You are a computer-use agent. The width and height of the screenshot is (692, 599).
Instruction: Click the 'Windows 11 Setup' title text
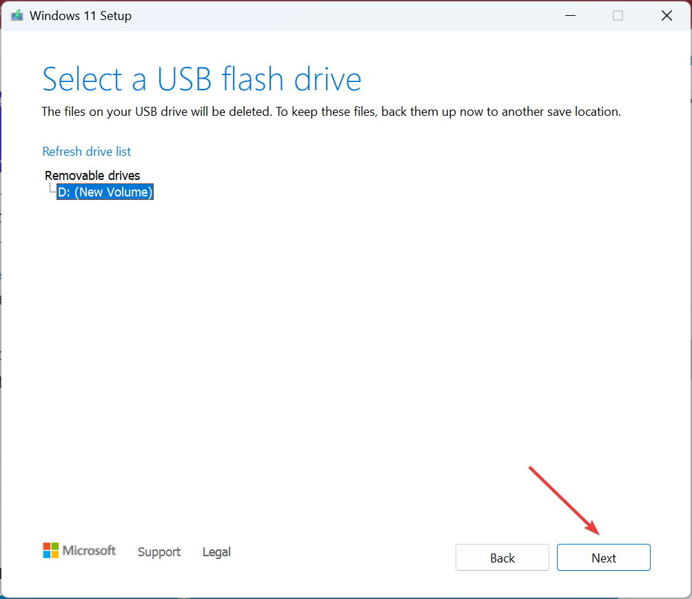coord(81,16)
